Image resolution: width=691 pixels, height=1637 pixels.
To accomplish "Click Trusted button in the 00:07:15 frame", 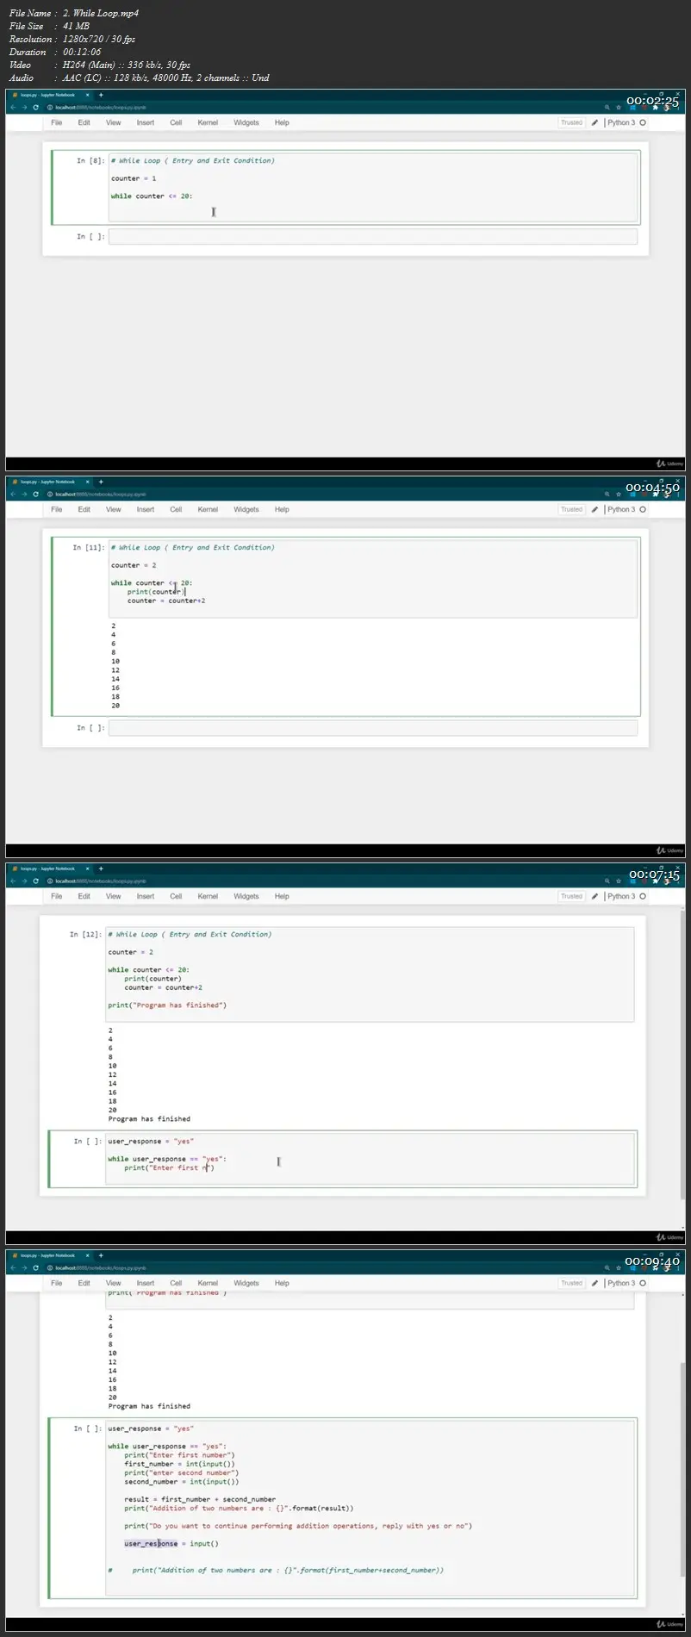I will pyautogui.click(x=571, y=896).
